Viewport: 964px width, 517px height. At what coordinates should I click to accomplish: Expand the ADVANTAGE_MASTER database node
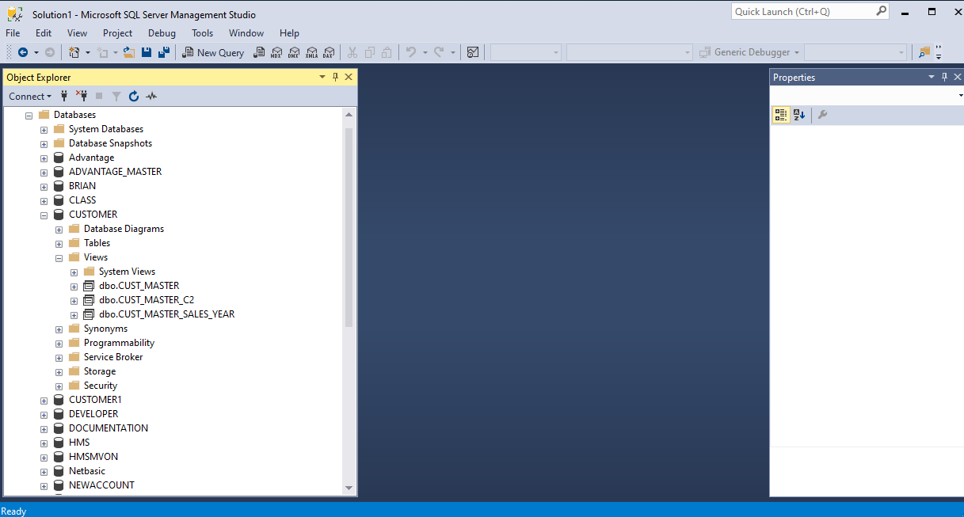(x=44, y=172)
